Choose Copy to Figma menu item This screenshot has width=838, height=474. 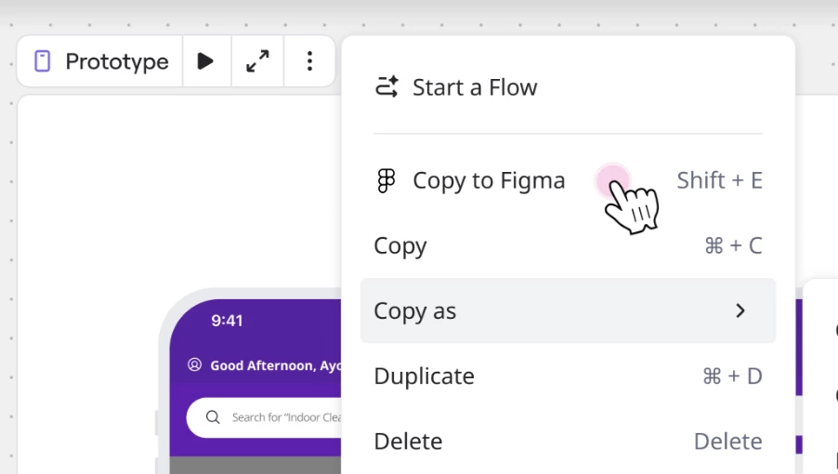pos(568,180)
